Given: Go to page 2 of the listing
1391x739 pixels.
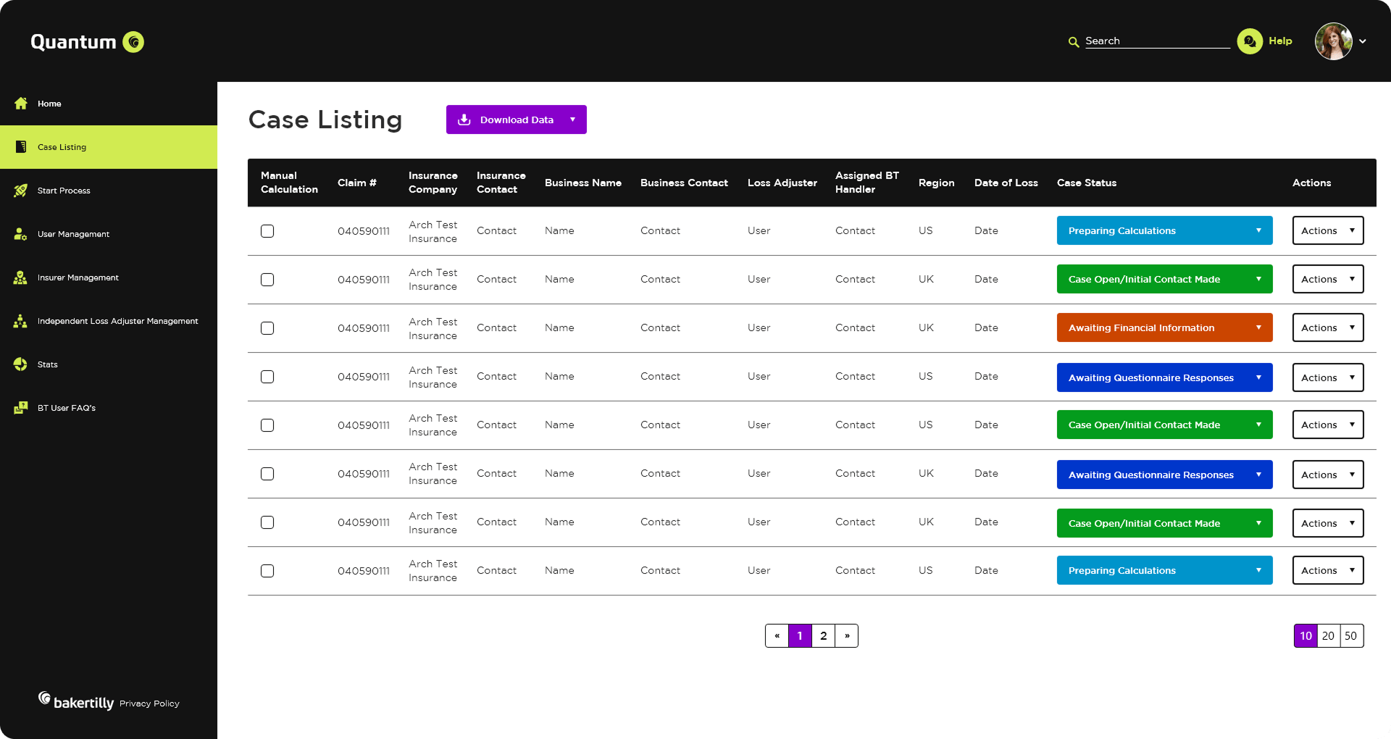Looking at the screenshot, I should 823,635.
